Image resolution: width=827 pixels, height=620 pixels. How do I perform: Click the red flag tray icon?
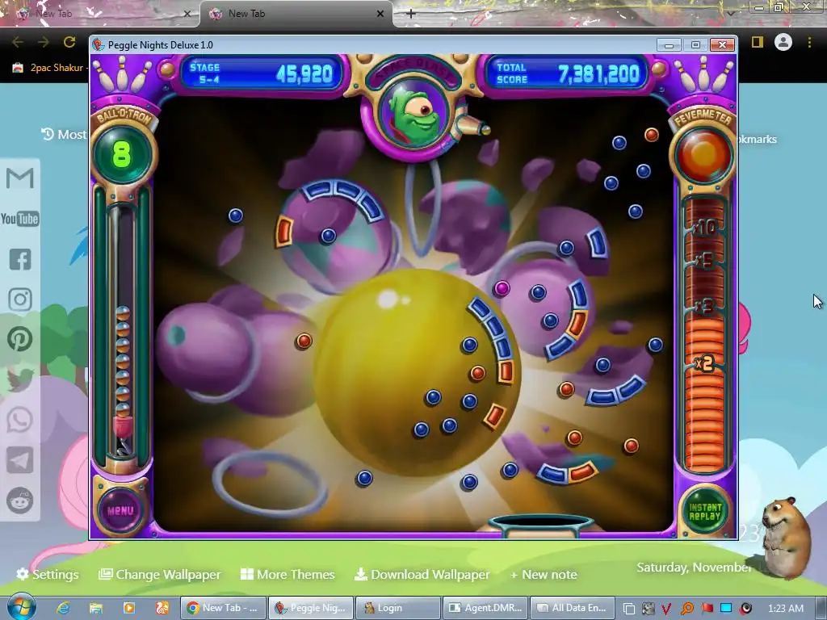[x=707, y=609]
